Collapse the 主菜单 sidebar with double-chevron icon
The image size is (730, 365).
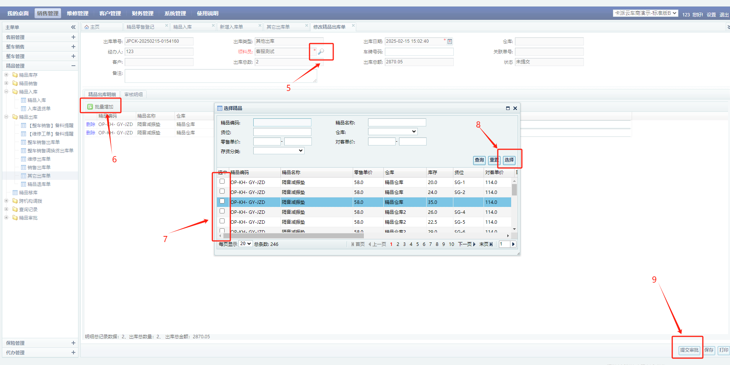tap(73, 27)
